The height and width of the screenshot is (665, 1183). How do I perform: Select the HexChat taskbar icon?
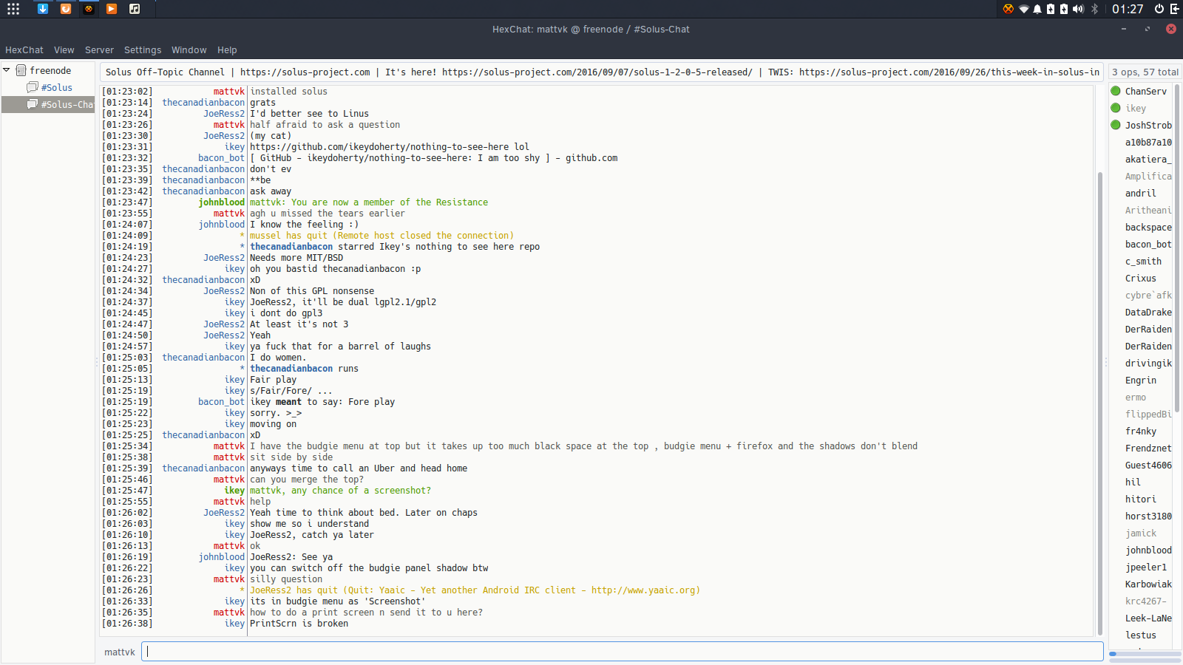tap(89, 9)
